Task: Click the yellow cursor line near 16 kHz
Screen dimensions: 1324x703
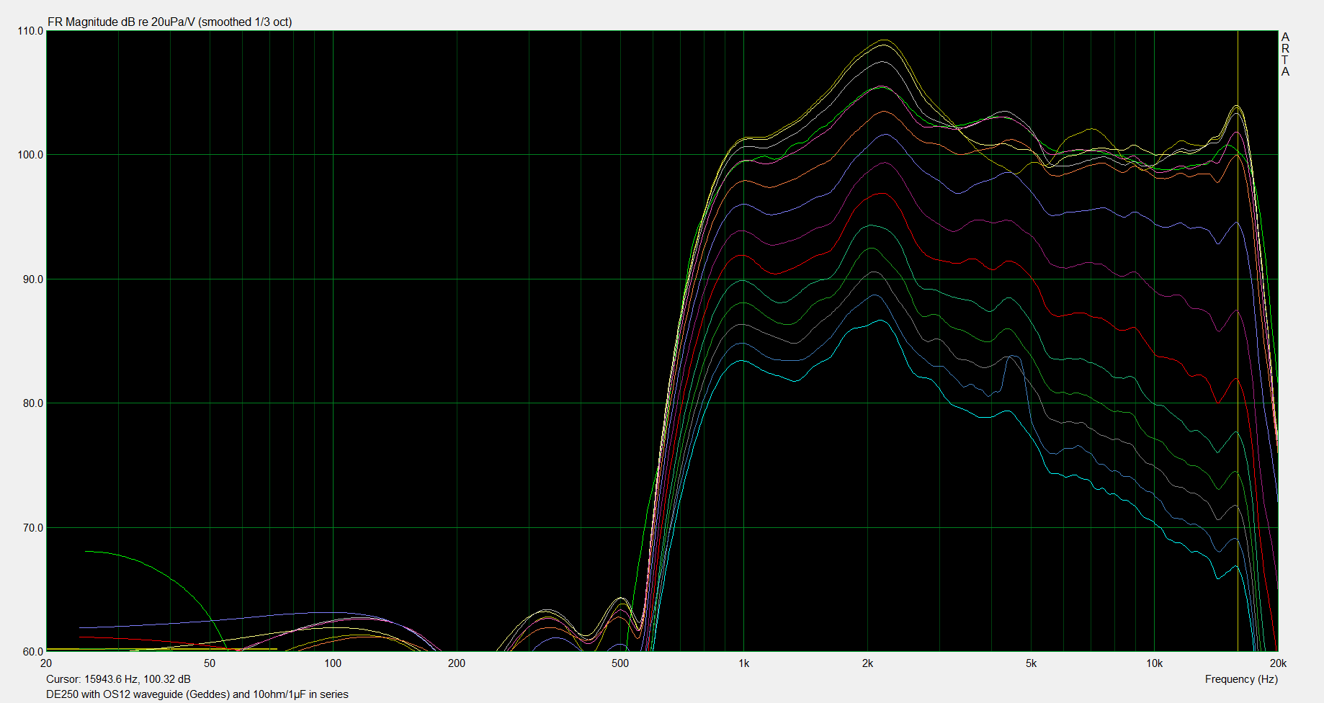Action: (1238, 341)
